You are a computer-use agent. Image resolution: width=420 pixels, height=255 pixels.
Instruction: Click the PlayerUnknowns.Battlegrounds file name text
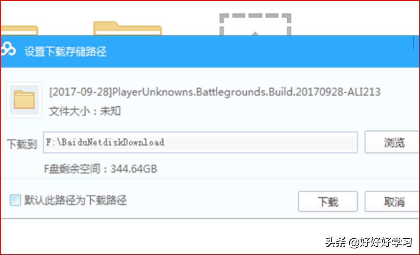(x=215, y=92)
